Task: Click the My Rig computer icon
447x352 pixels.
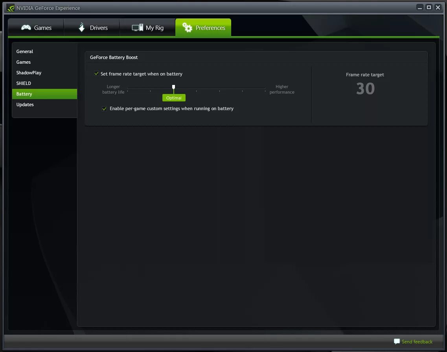Action: tap(138, 28)
